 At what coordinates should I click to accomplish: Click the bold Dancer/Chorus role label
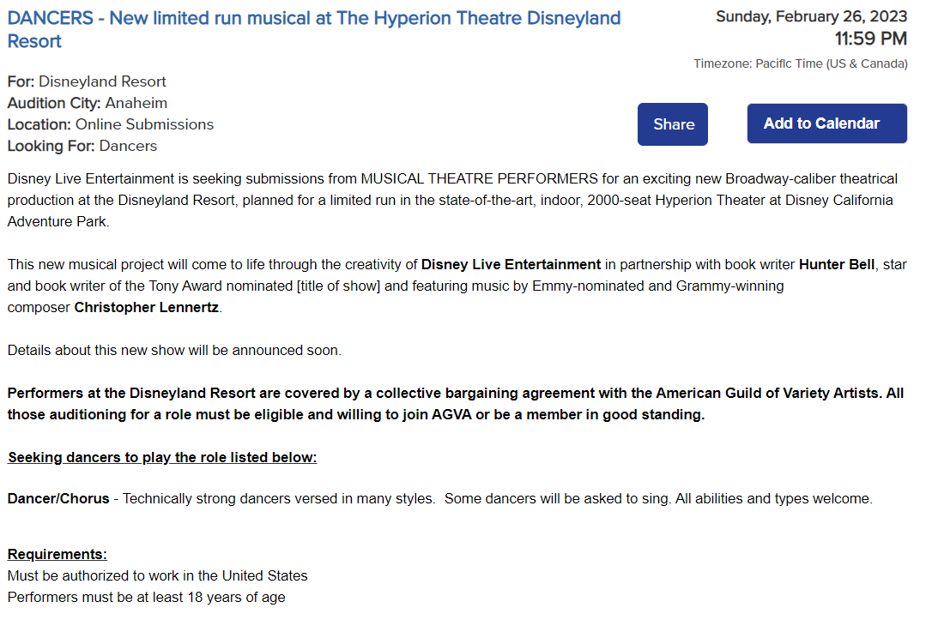tap(58, 498)
